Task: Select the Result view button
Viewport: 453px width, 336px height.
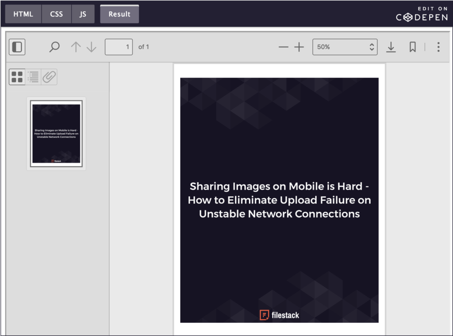Action: point(119,14)
